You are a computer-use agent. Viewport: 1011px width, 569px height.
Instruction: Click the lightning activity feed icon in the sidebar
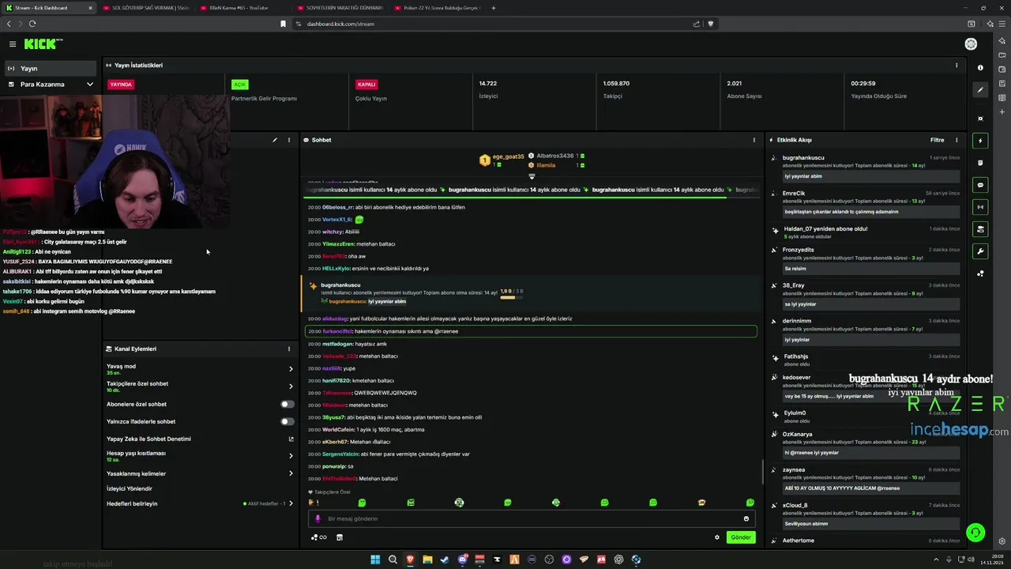tap(980, 141)
